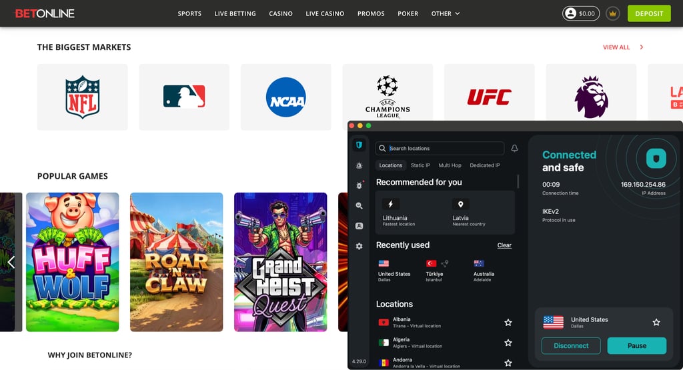Click the VPN notifications bell icon
683x370 pixels.
(x=514, y=149)
